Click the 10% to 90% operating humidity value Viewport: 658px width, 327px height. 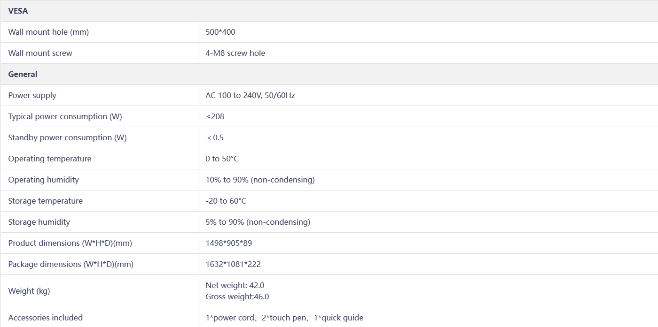pyautogui.click(x=260, y=180)
